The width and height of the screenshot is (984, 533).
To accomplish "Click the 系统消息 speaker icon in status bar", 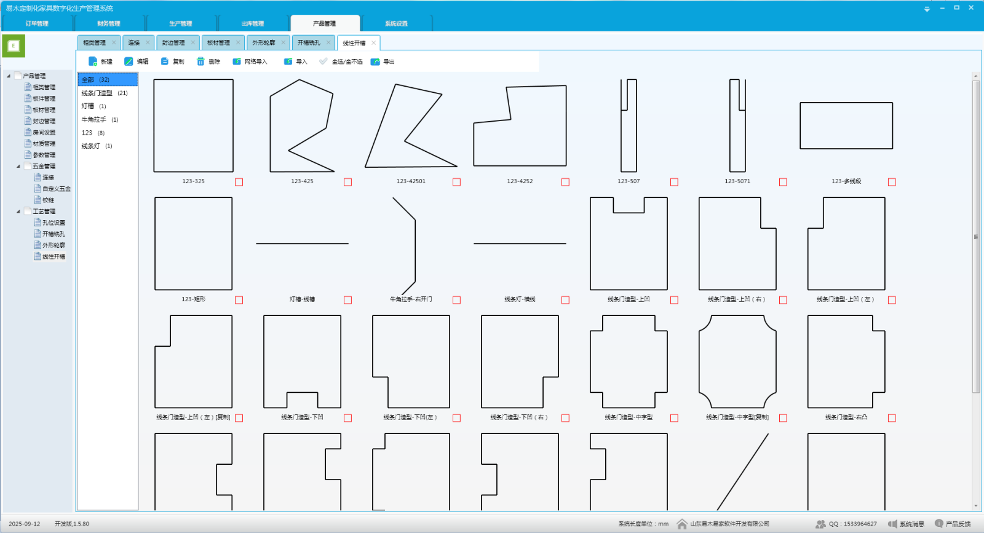I will (x=892, y=524).
